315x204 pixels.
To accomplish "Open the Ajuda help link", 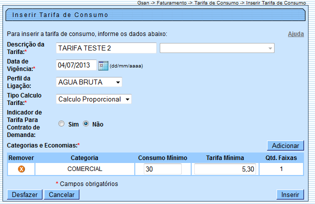I will 296,34.
